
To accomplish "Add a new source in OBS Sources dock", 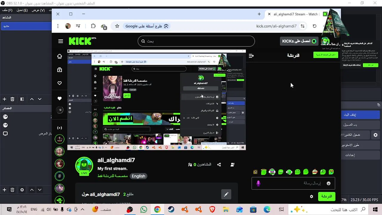I will point(4,190).
